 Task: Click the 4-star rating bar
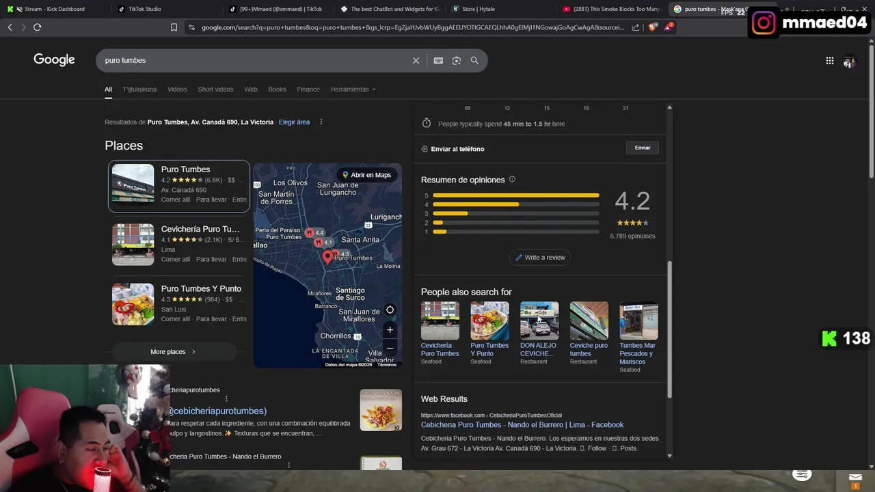[x=515, y=204]
